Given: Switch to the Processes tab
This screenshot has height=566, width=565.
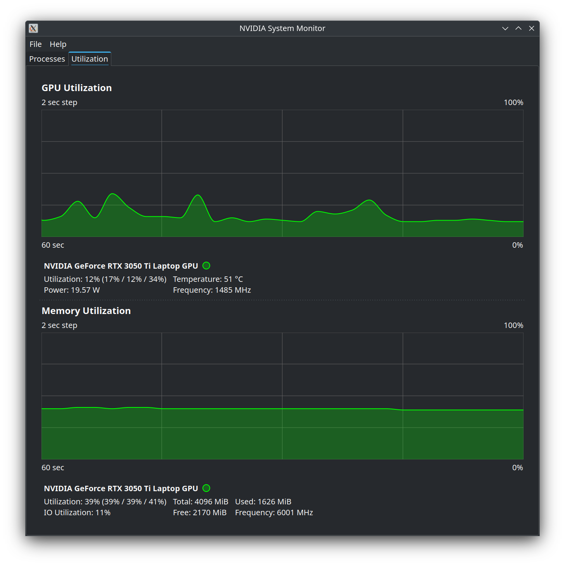Looking at the screenshot, I should (47, 59).
